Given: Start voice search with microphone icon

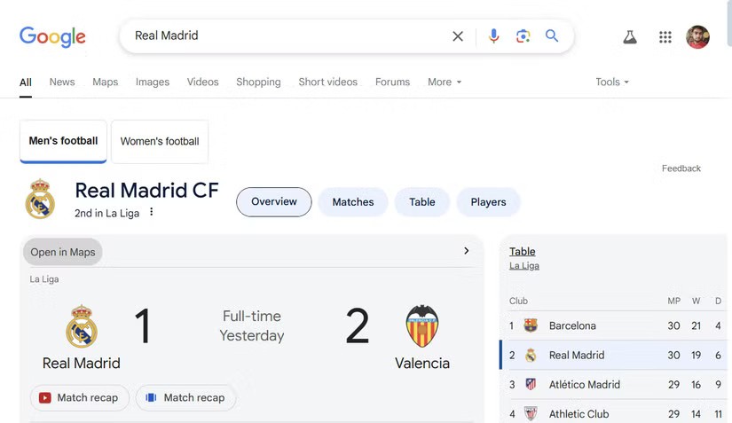Looking at the screenshot, I should tap(494, 36).
